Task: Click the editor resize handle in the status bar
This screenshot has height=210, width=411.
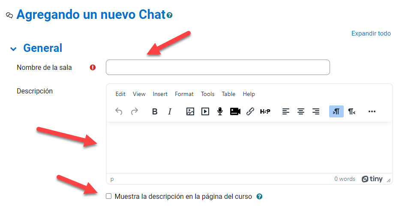Action: coord(389,180)
